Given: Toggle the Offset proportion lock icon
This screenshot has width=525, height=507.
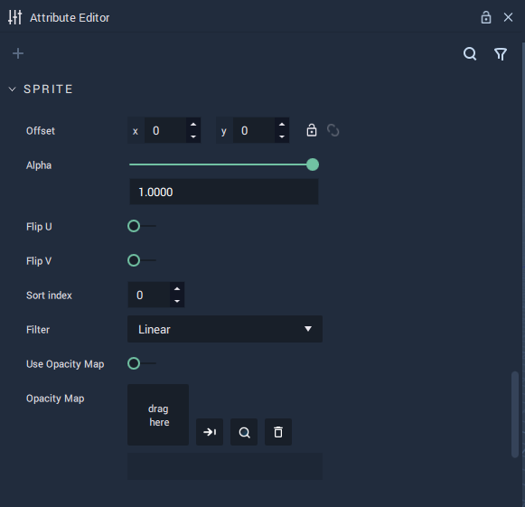Looking at the screenshot, I should click(x=312, y=130).
